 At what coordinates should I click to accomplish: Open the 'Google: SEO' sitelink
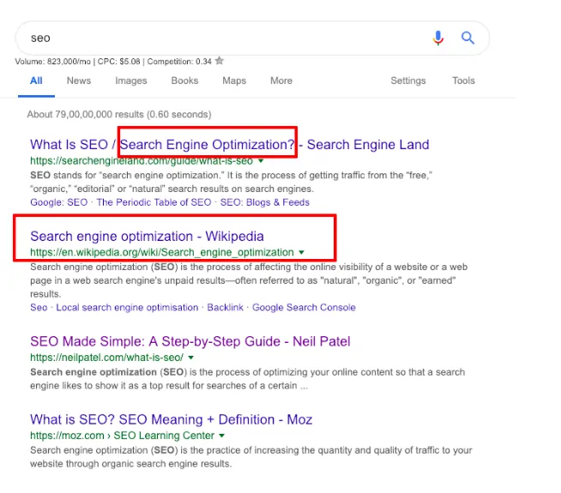click(58, 202)
